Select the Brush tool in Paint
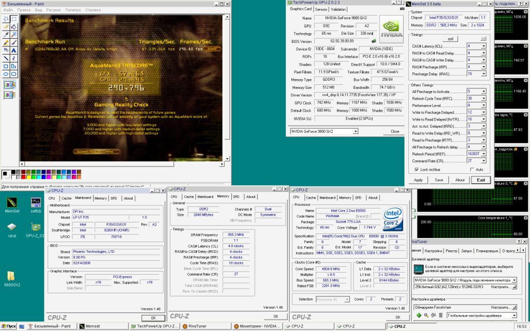 [x=13, y=42]
